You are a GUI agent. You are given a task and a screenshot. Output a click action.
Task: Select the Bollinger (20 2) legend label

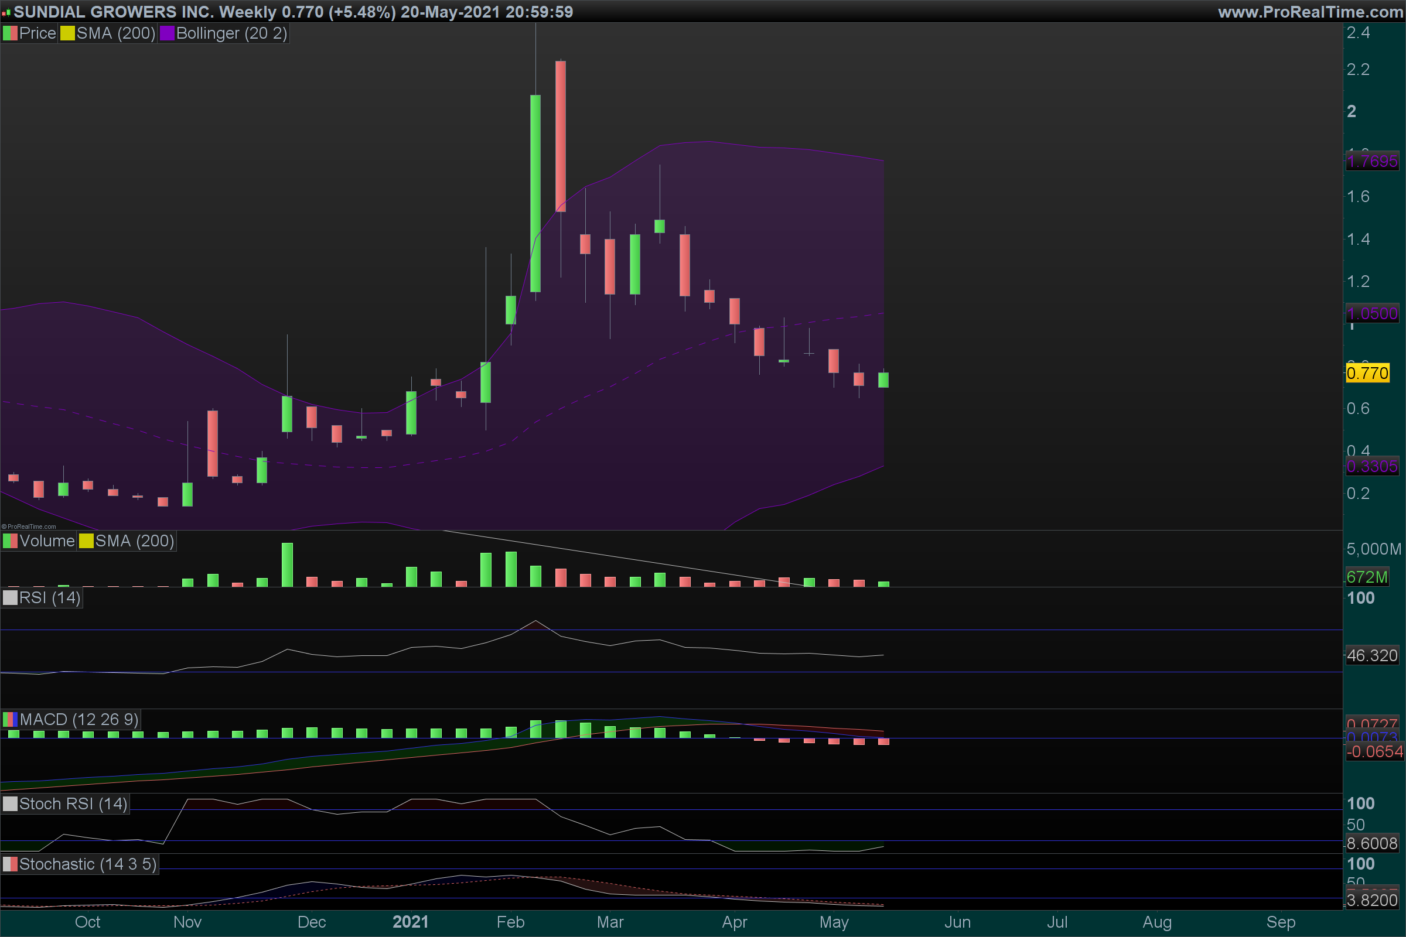[231, 33]
